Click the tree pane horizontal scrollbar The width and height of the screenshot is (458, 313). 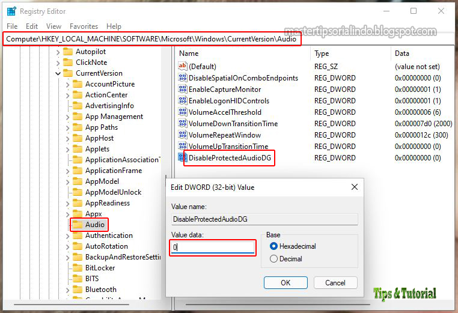click(x=72, y=305)
